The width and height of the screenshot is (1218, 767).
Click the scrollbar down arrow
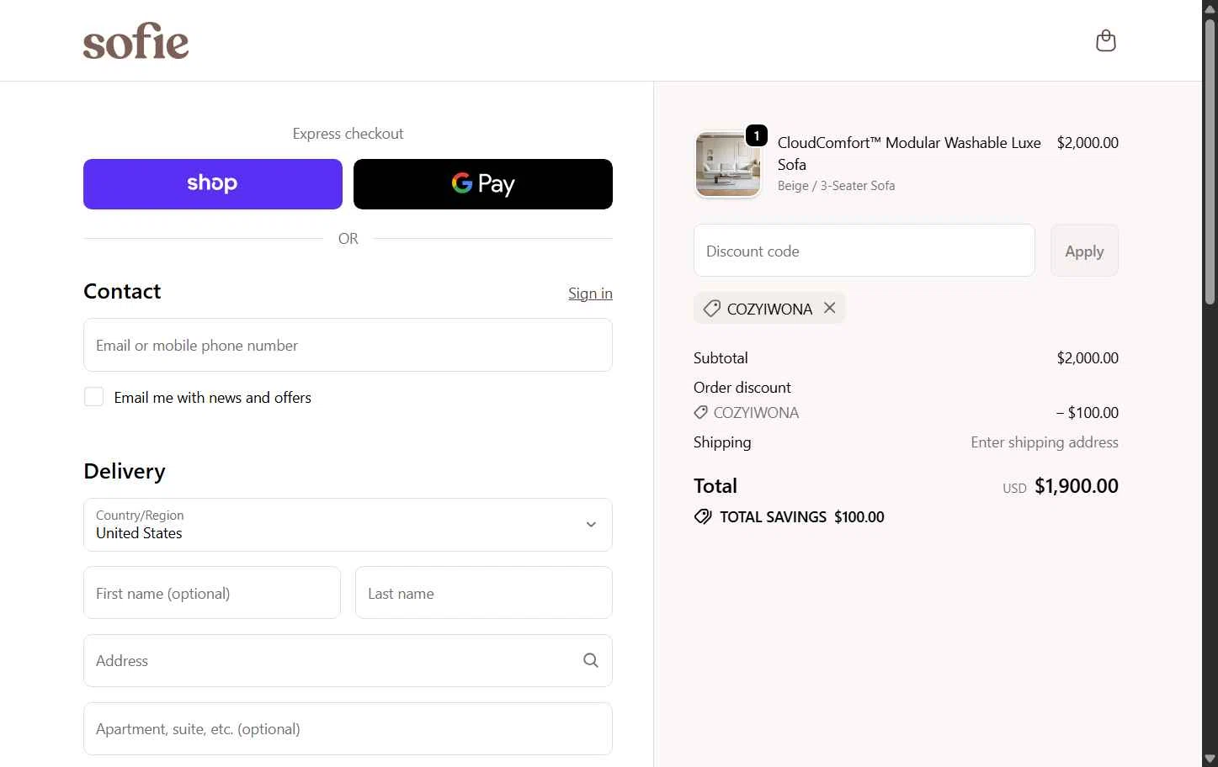(1210, 759)
